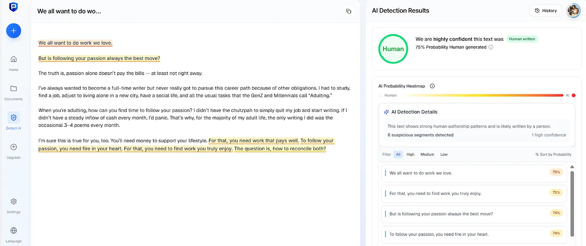Click info icon next to Probability Human generated
The image size is (586, 246).
(491, 47)
